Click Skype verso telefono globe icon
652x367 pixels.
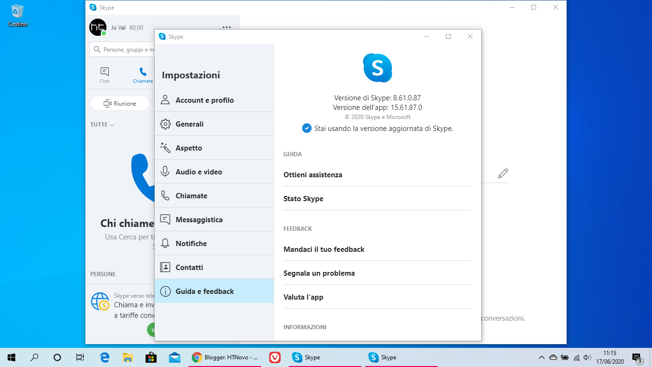101,302
